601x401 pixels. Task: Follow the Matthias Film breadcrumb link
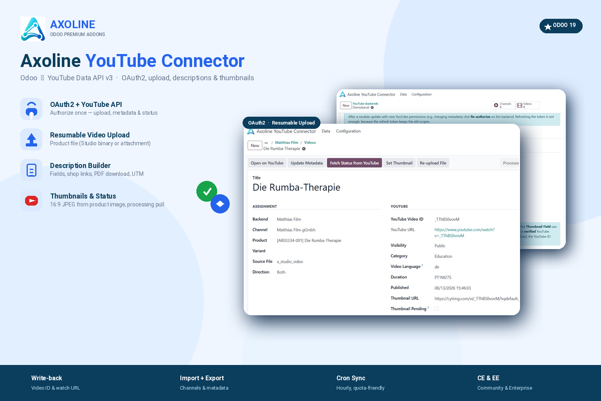(286, 143)
